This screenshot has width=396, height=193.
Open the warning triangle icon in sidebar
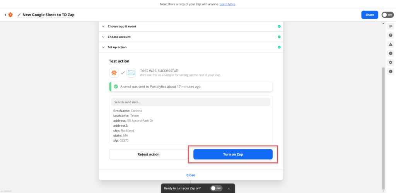click(x=391, y=44)
